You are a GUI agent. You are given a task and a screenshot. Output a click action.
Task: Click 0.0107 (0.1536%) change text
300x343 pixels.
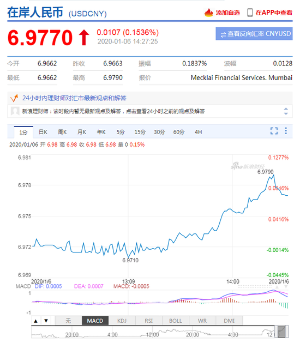[x=128, y=32]
